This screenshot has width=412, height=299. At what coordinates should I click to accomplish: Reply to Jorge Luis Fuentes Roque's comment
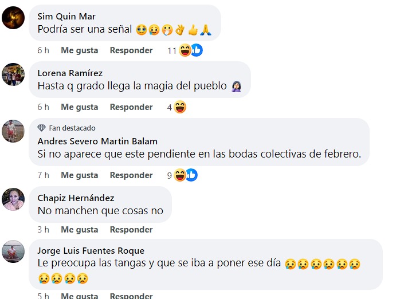(131, 296)
